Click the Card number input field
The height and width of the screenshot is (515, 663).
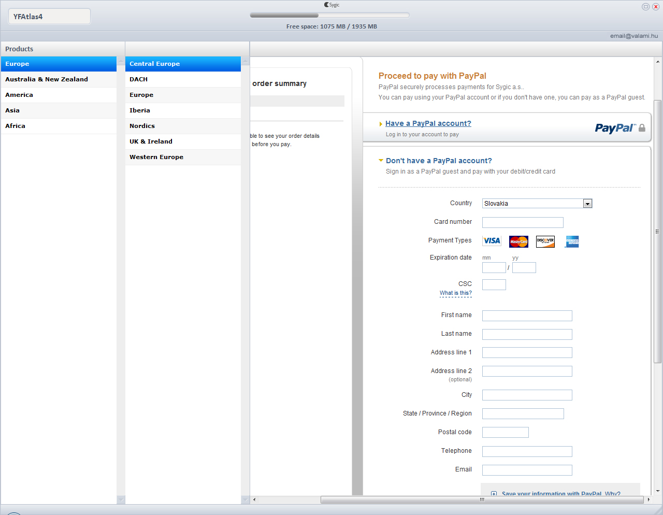click(523, 222)
